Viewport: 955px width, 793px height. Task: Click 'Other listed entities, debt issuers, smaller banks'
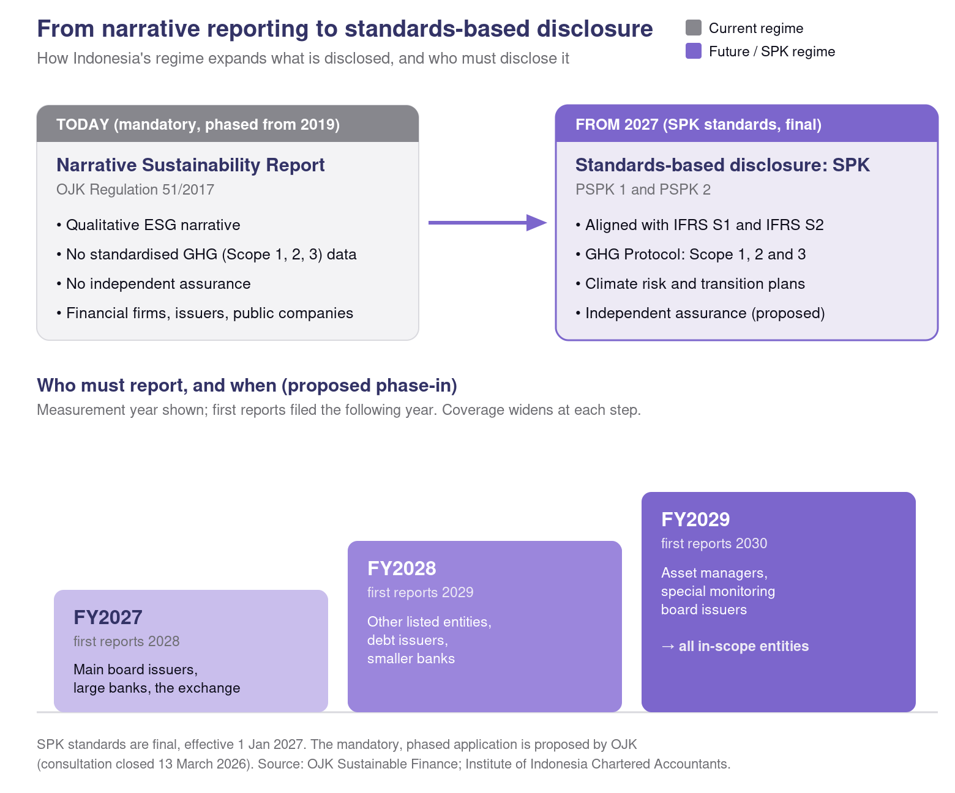tap(429, 640)
